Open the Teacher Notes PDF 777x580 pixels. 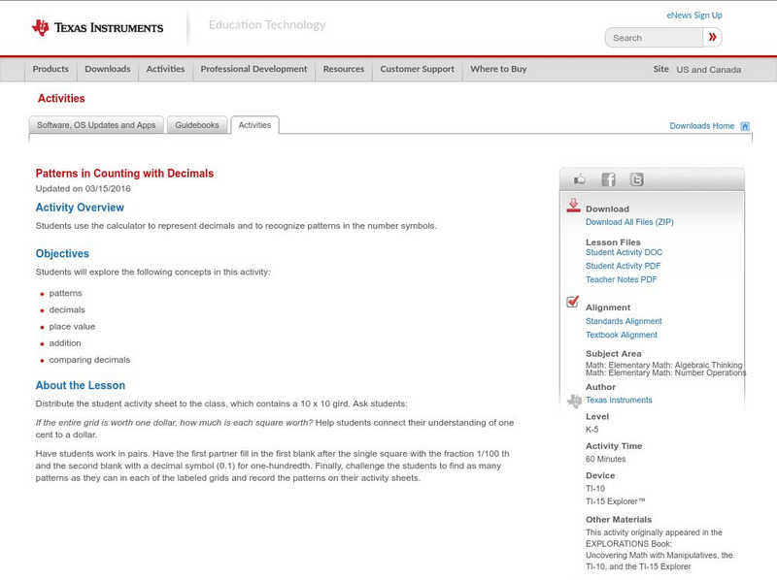[x=624, y=278]
